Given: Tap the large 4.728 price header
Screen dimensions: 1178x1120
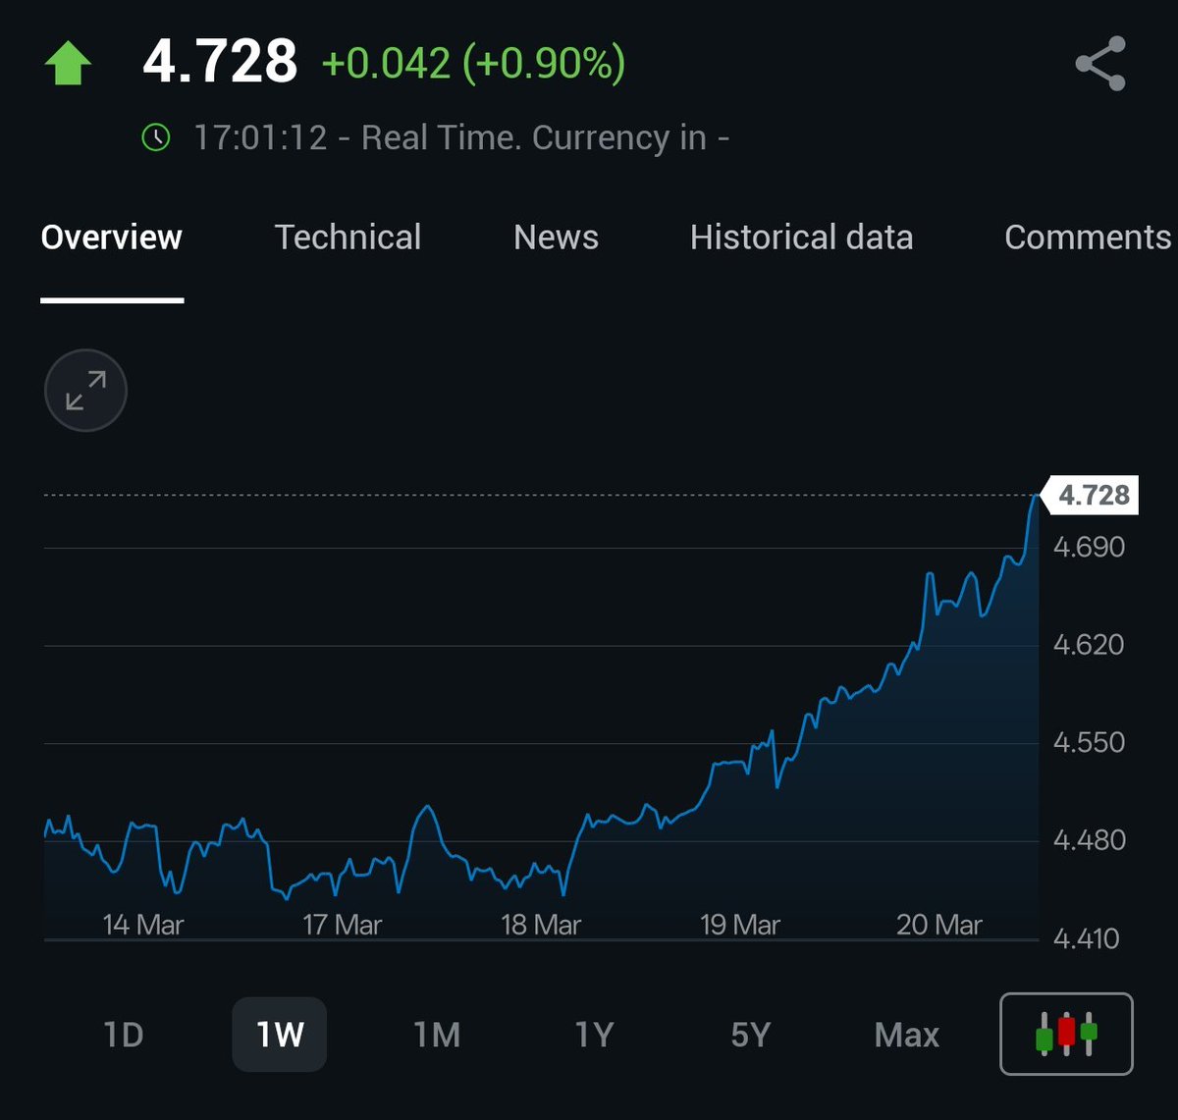Looking at the screenshot, I should [x=220, y=62].
